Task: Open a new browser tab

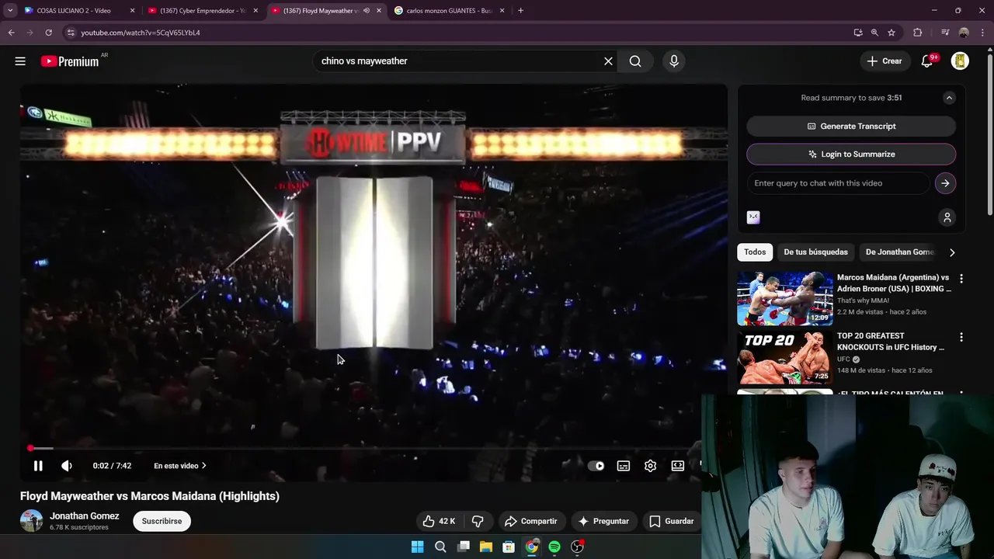Action: 520,11
